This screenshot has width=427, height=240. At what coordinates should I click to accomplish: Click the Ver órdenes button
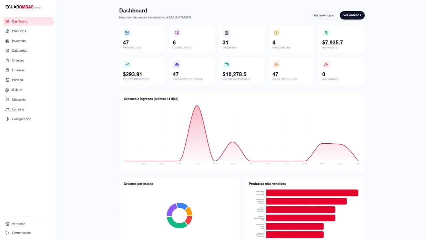pyautogui.click(x=352, y=15)
